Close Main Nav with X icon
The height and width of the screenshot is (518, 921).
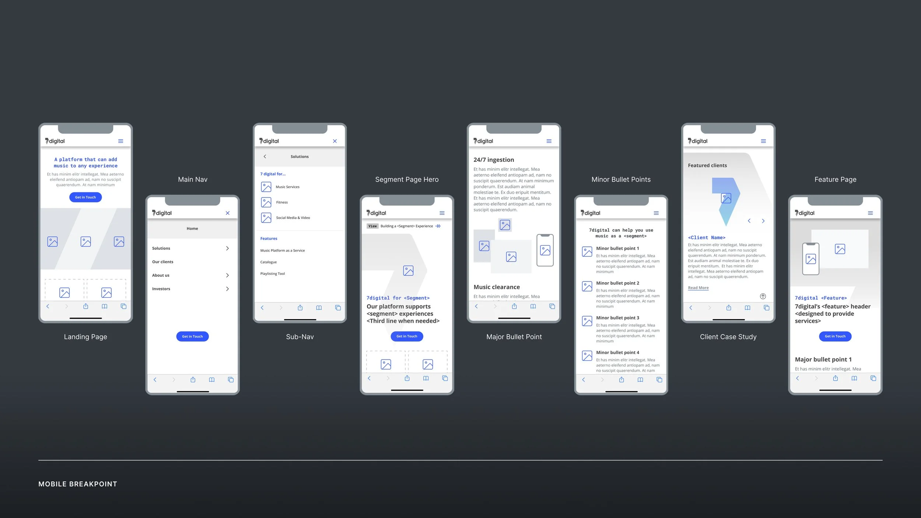[x=228, y=213]
